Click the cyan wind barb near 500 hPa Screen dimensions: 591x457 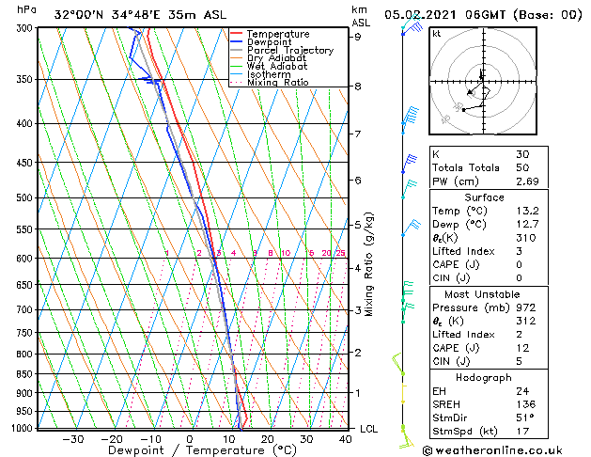(x=409, y=189)
